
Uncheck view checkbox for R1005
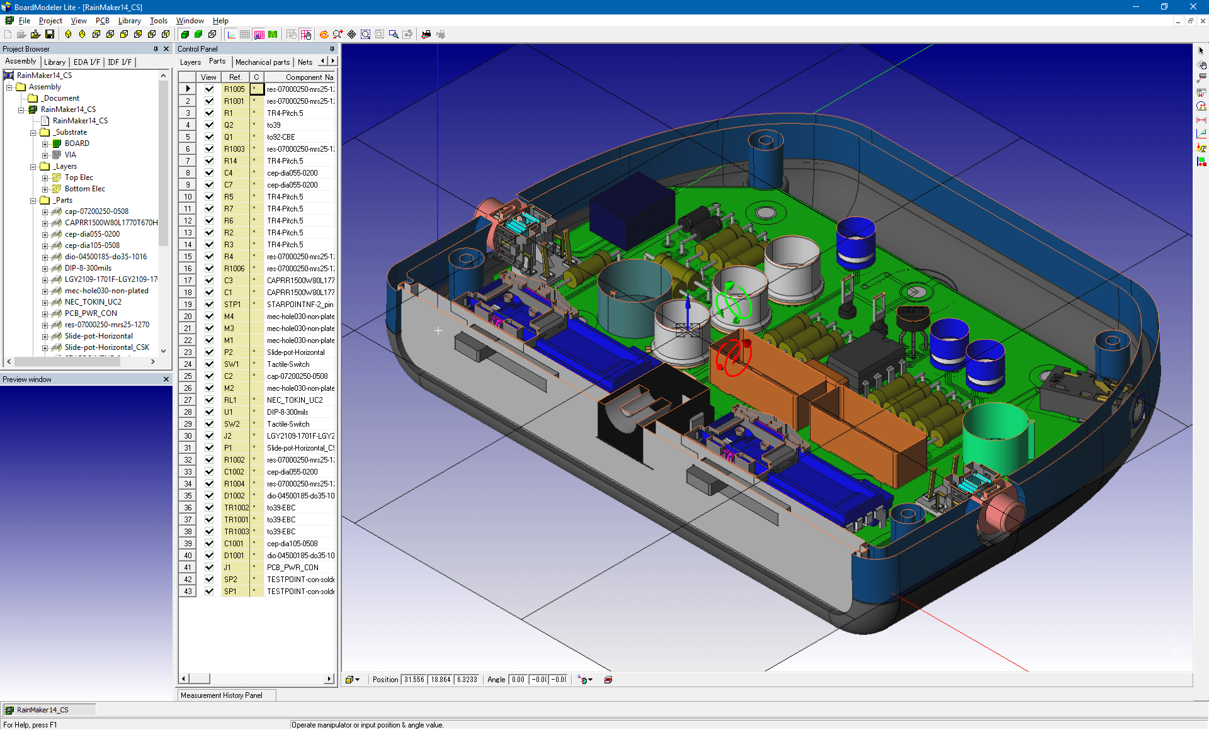pyautogui.click(x=209, y=89)
